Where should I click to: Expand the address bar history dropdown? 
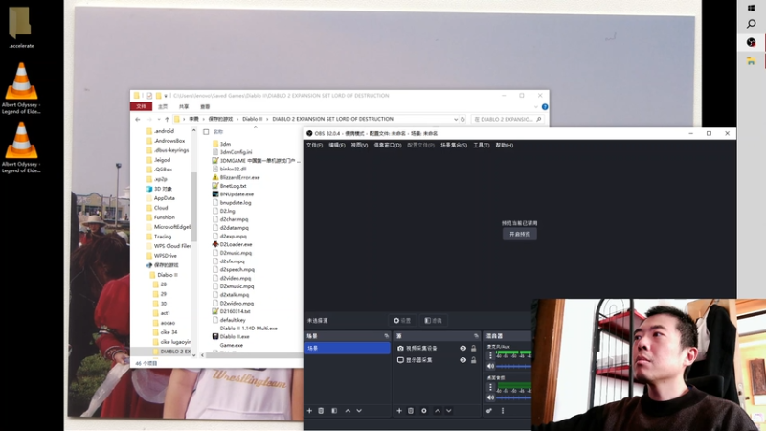(x=456, y=119)
